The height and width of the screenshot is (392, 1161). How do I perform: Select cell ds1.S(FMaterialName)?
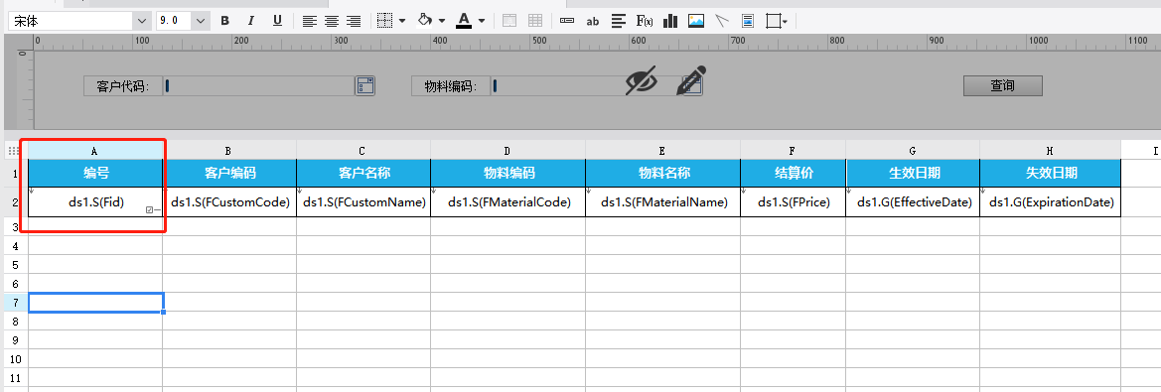662,201
